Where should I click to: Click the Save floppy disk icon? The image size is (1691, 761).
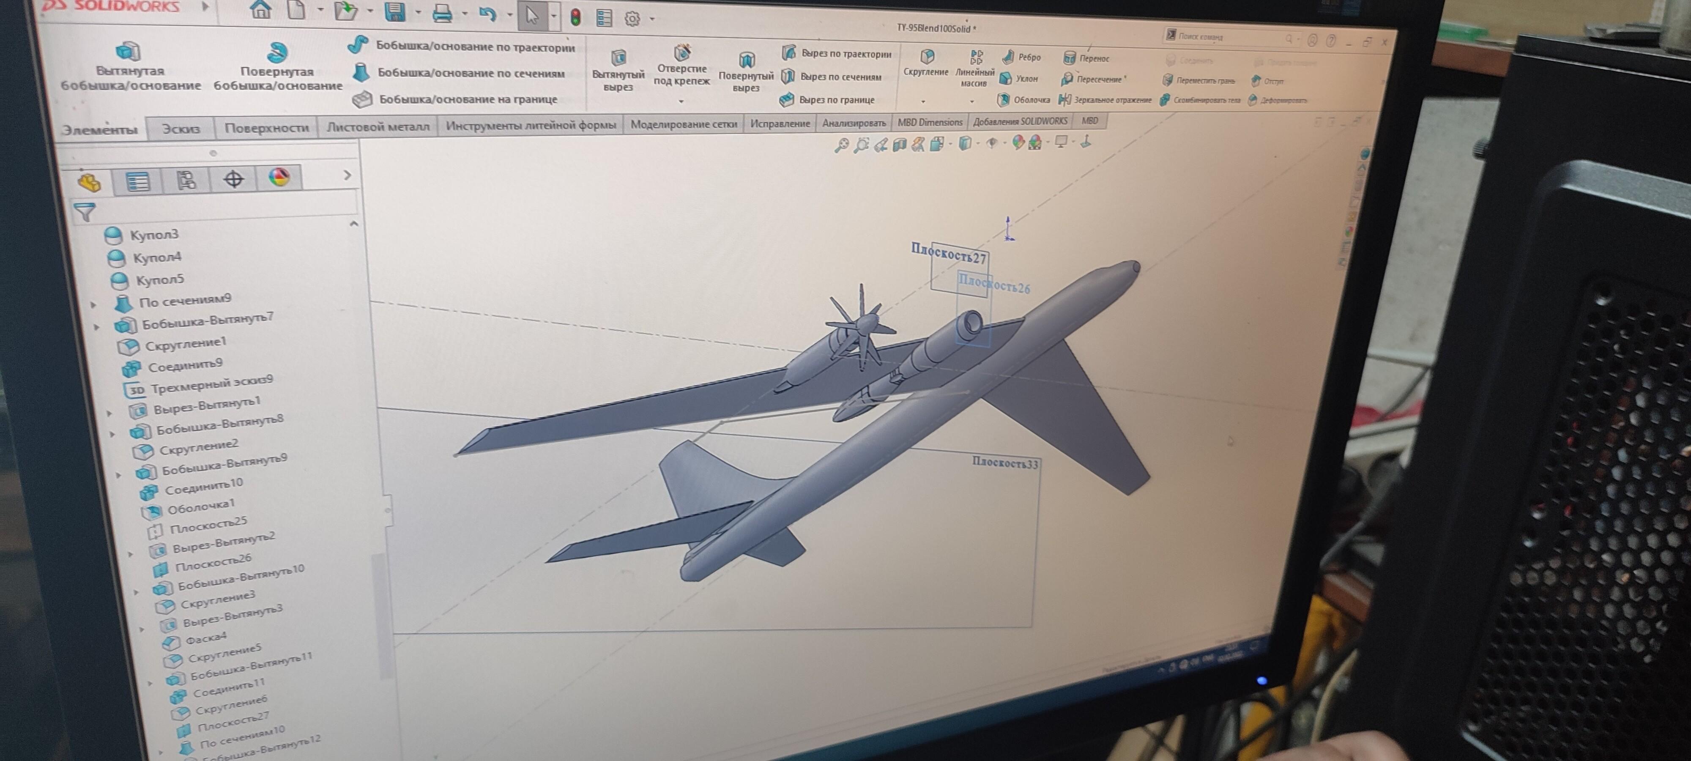pyautogui.click(x=394, y=12)
